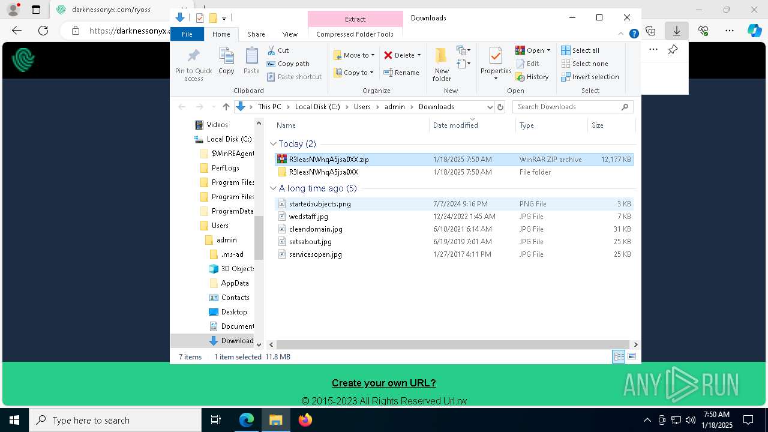
Task: Open the File menu tab
Action: [x=187, y=34]
